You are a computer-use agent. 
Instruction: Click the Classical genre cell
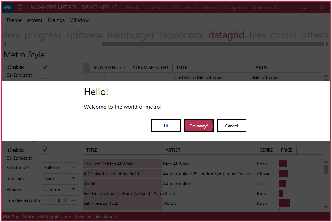pyautogui.click(x=265, y=173)
